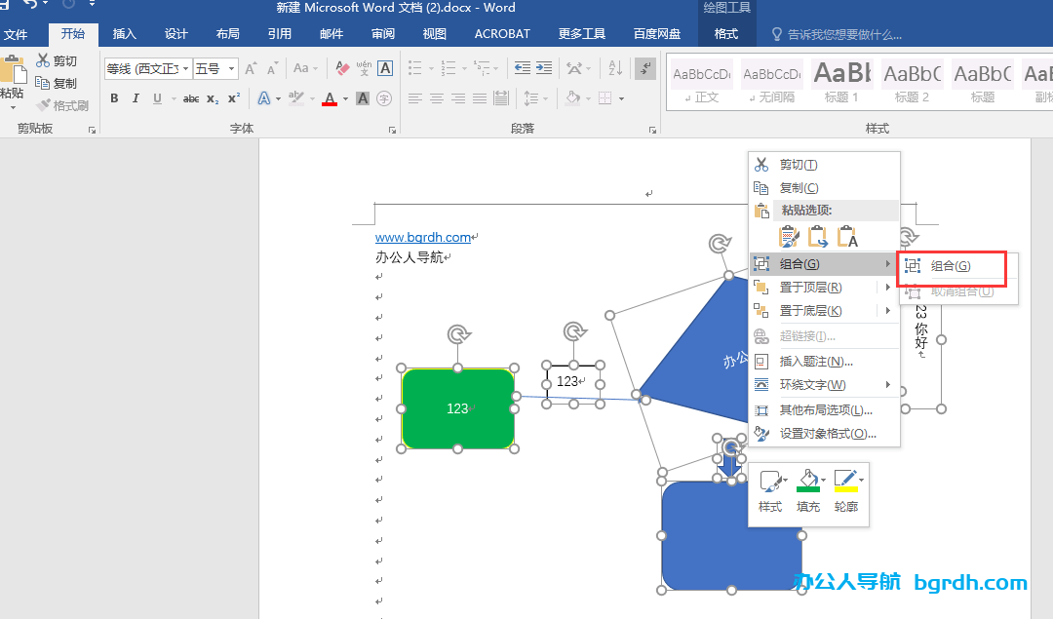This screenshot has height=619, width=1053.
Task: Open the font name dropdown
Action: (186, 69)
